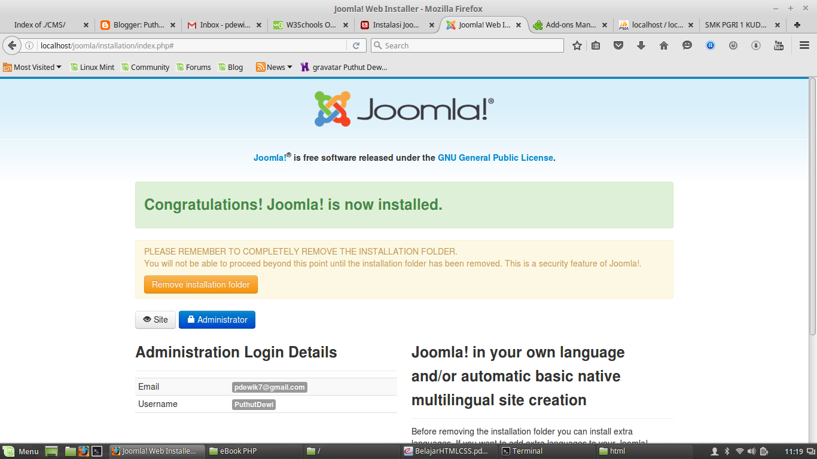This screenshot has width=817, height=459.
Task: Click username value PuthutDewi
Action: [x=254, y=405]
